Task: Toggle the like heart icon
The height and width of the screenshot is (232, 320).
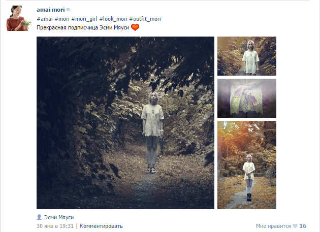Action: point(295,226)
